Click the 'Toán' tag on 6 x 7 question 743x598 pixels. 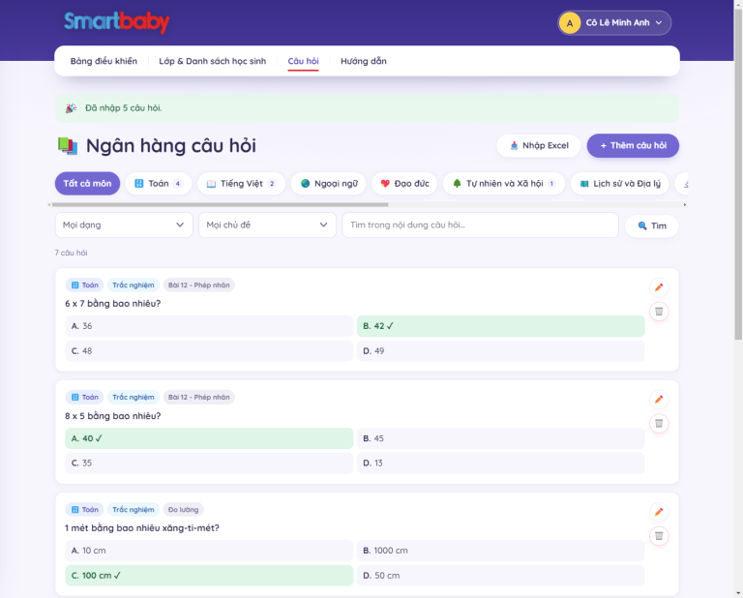pyautogui.click(x=85, y=284)
